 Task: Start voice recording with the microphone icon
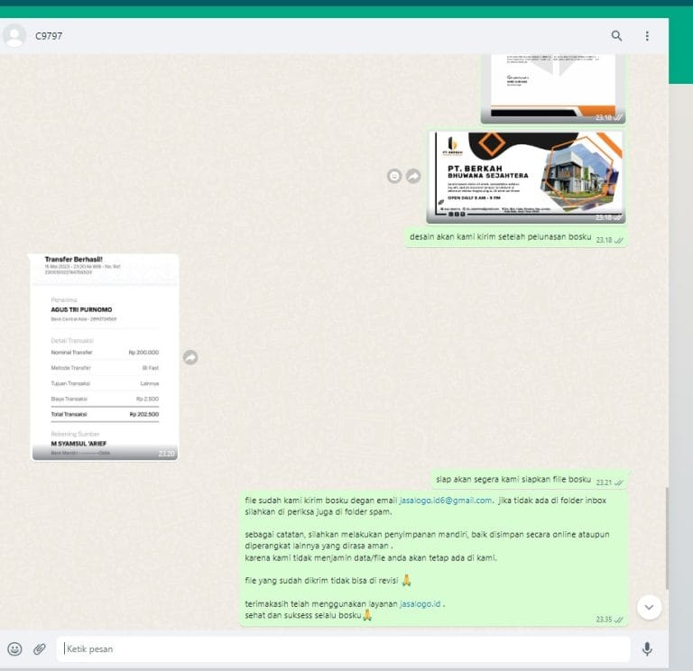pos(647,648)
